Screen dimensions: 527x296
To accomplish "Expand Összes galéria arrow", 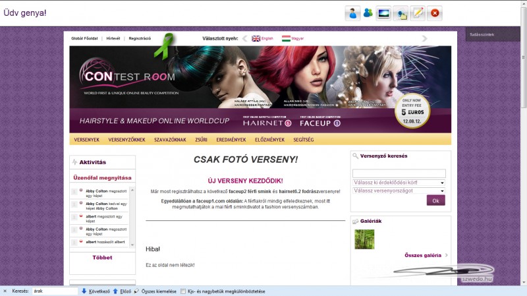I will pos(447,255).
